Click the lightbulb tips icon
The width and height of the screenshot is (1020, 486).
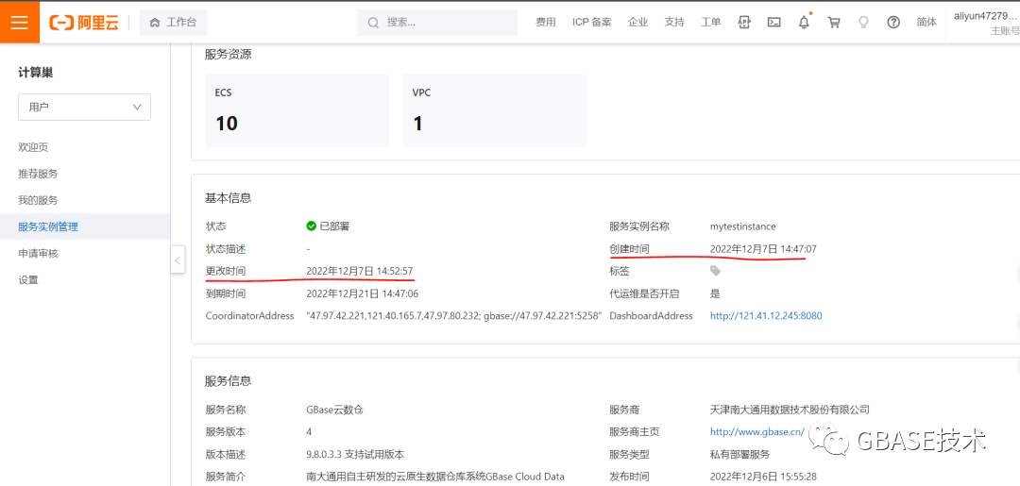(863, 22)
